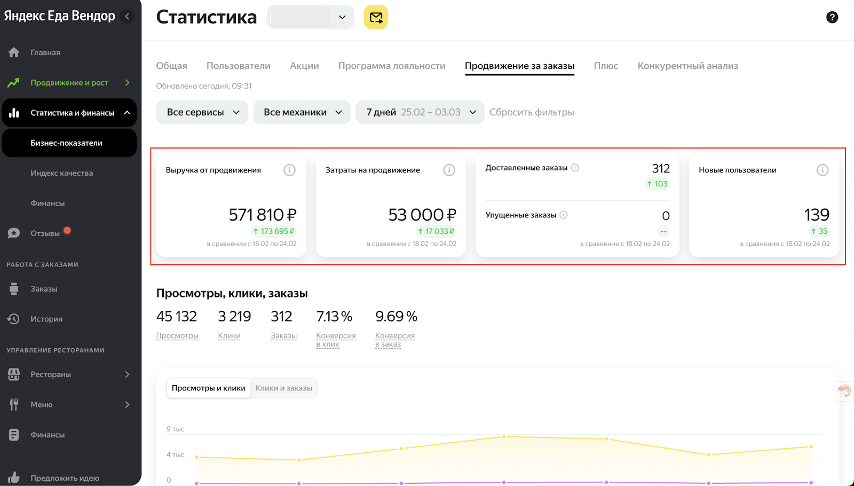Screen dimensions: 854x486
Task: Open the Все сервисы dropdown
Action: click(202, 112)
